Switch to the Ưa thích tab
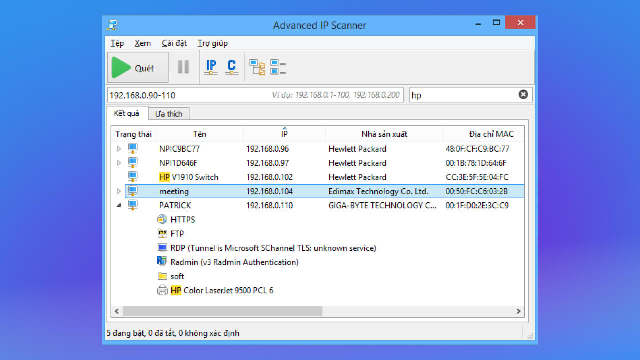Image resolution: width=640 pixels, height=360 pixels. [x=169, y=114]
